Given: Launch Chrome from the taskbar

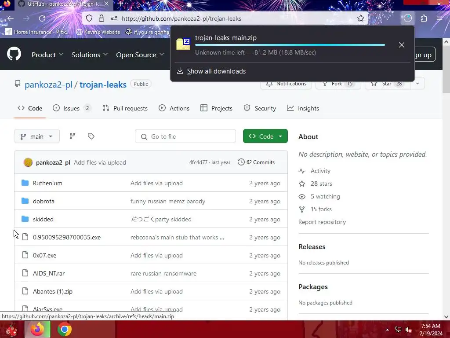Looking at the screenshot, I should click(65, 329).
